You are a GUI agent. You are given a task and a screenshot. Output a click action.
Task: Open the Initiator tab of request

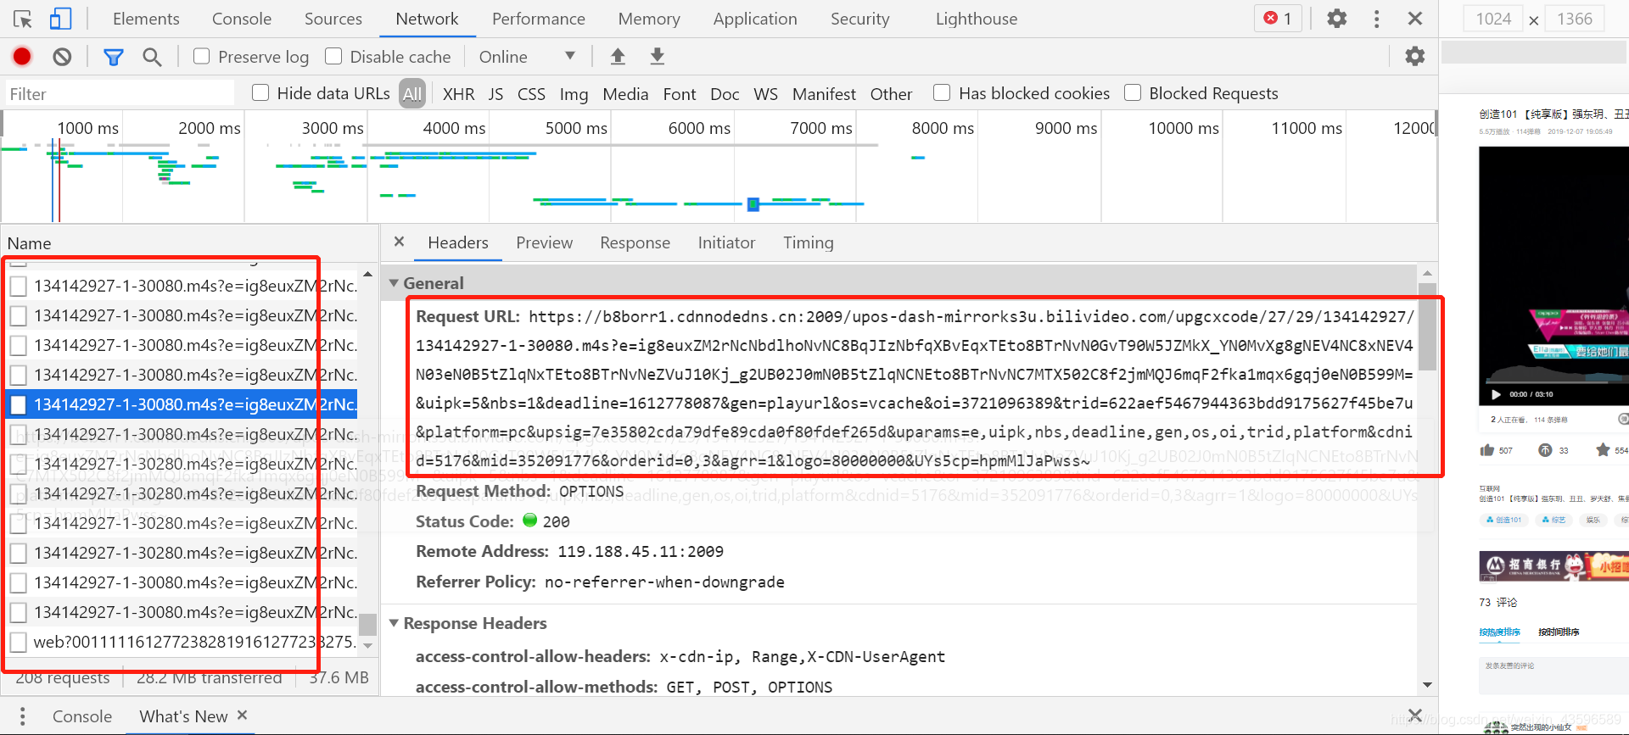point(726,242)
